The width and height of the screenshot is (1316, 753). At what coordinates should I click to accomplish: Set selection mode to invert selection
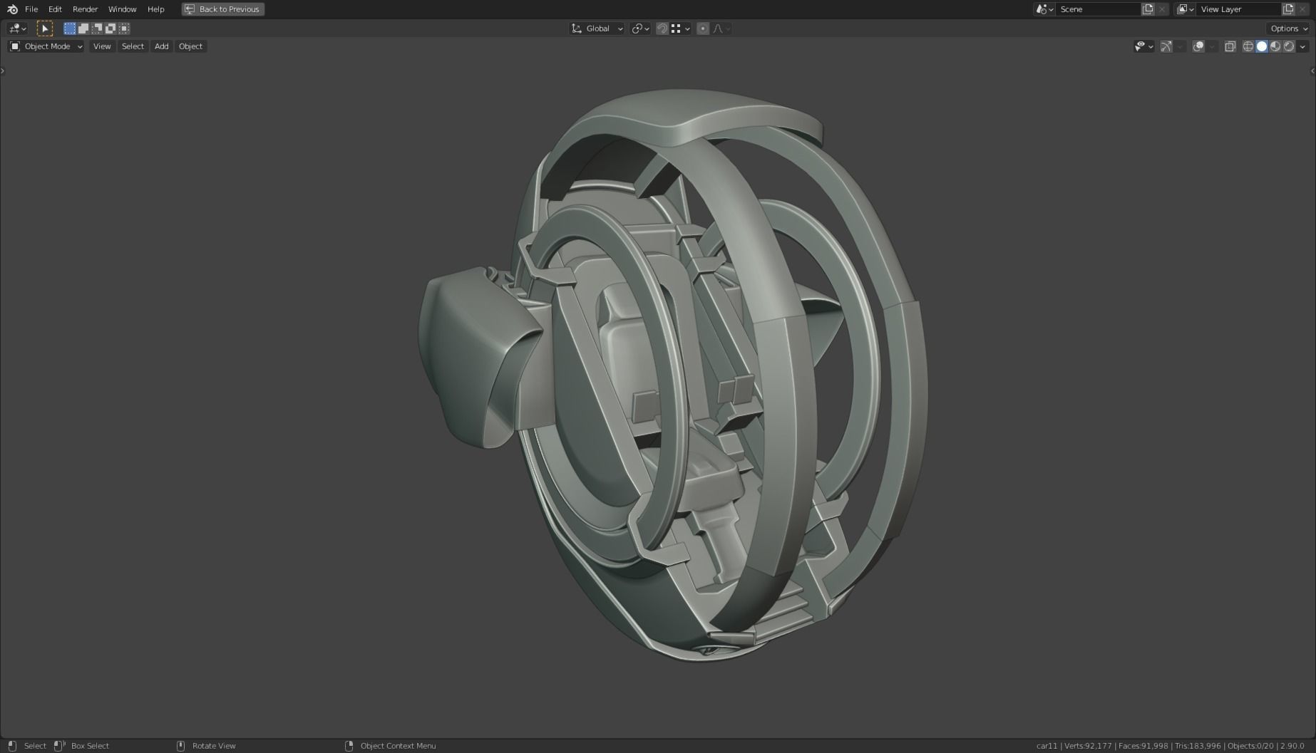[110, 28]
